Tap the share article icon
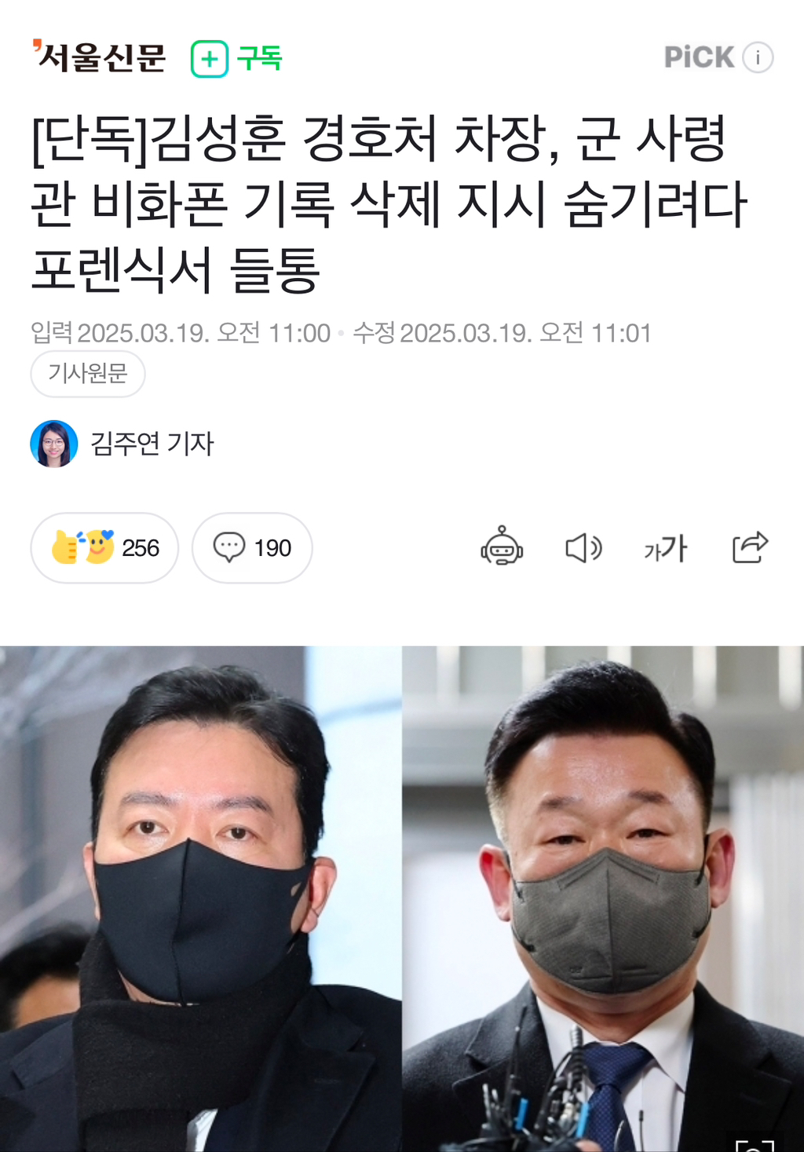The image size is (804, 1152). click(x=750, y=547)
